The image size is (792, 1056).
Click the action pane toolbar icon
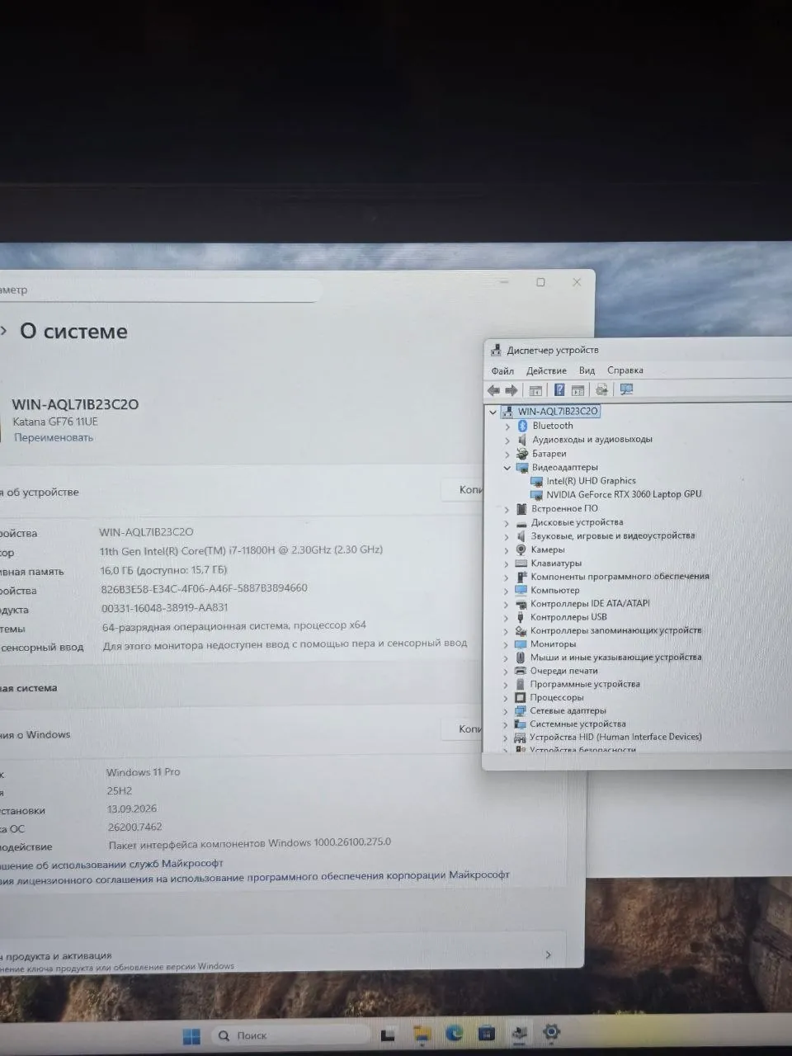(x=577, y=390)
